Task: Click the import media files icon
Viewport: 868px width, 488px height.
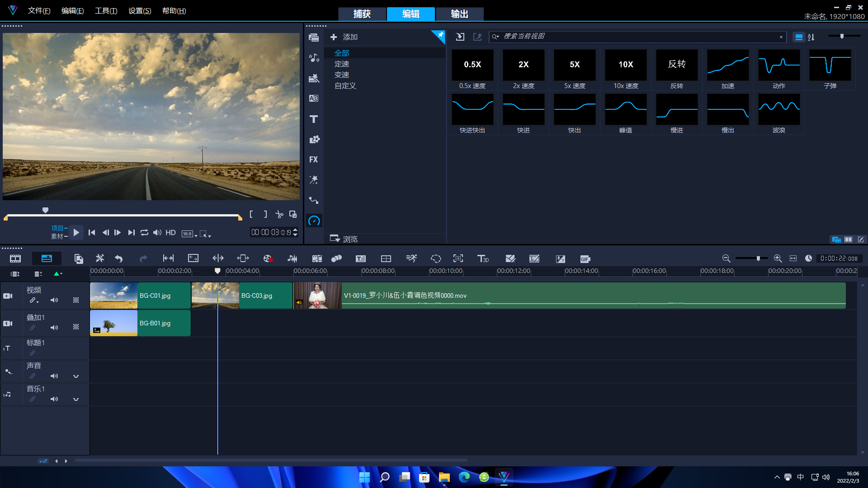Action: click(460, 37)
